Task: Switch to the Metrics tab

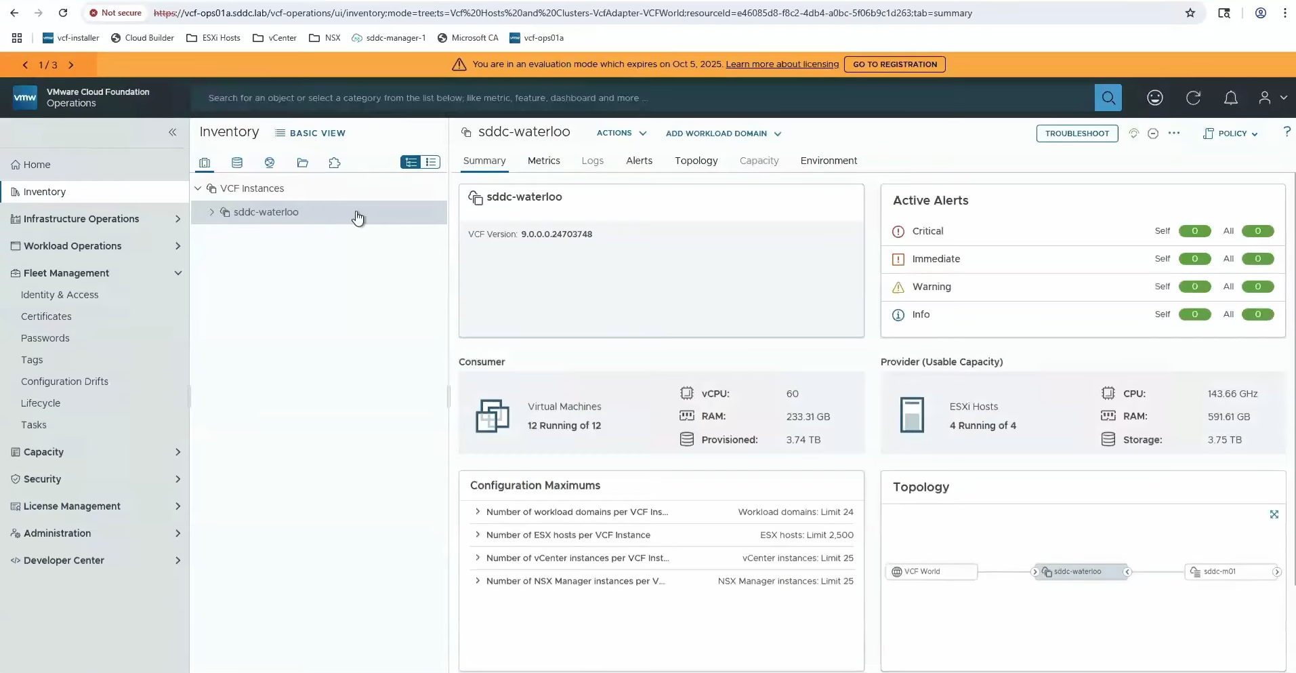Action: pos(543,161)
